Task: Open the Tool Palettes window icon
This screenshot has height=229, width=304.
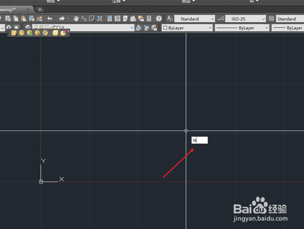Action: point(125,19)
